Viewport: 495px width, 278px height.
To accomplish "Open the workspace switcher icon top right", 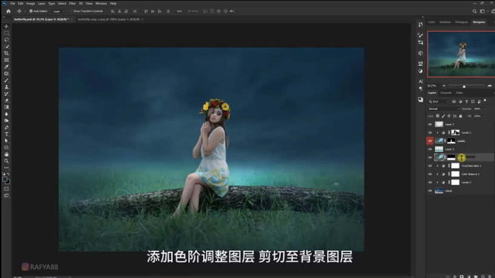I will pos(482,12).
